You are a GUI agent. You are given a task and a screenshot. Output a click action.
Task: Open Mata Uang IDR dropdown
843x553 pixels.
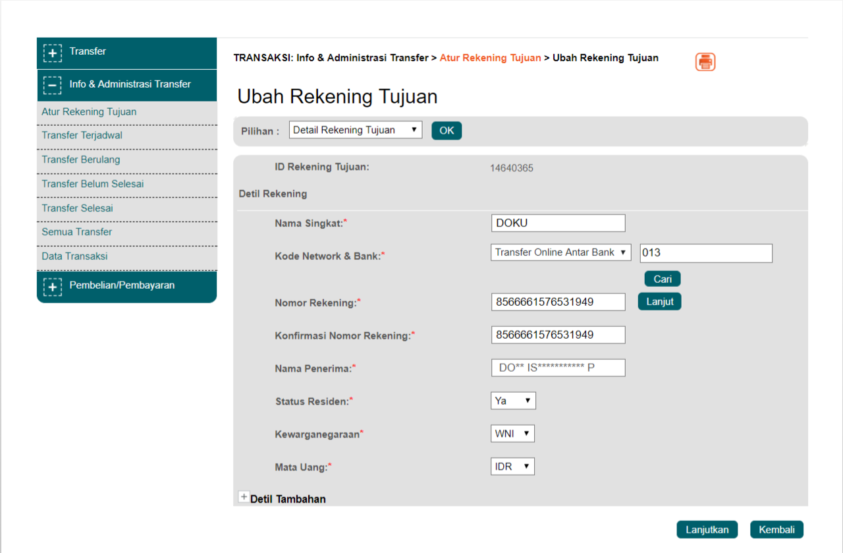512,467
